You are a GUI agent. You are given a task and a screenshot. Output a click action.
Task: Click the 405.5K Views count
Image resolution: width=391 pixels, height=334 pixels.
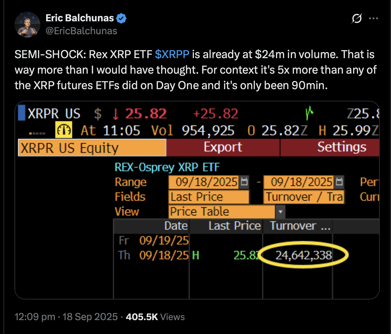click(155, 317)
